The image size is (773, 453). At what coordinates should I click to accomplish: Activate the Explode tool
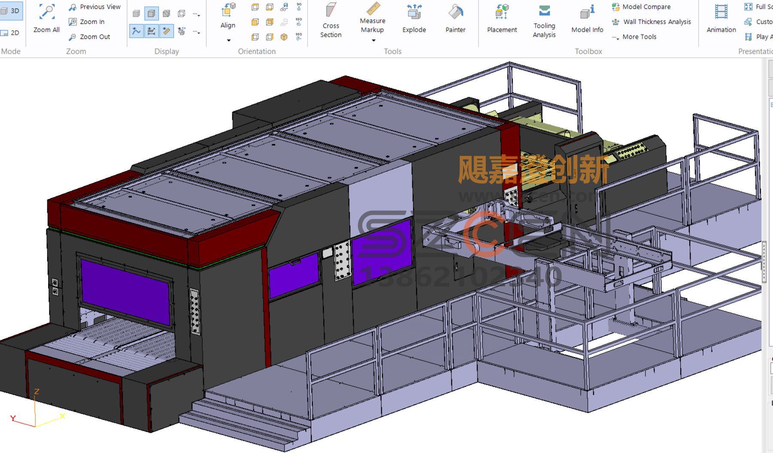[x=414, y=18]
